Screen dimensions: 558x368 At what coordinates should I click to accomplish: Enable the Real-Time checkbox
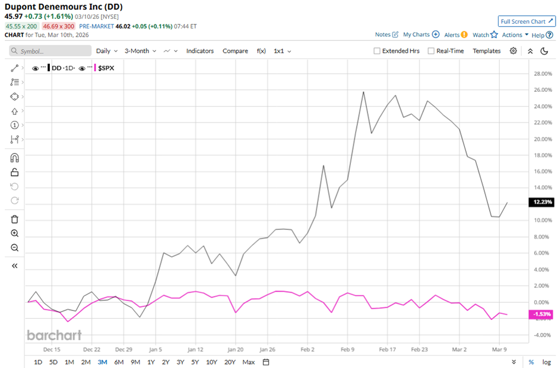[431, 51]
